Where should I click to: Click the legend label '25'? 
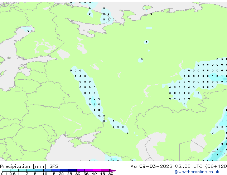pyautogui.click(x=69, y=174)
